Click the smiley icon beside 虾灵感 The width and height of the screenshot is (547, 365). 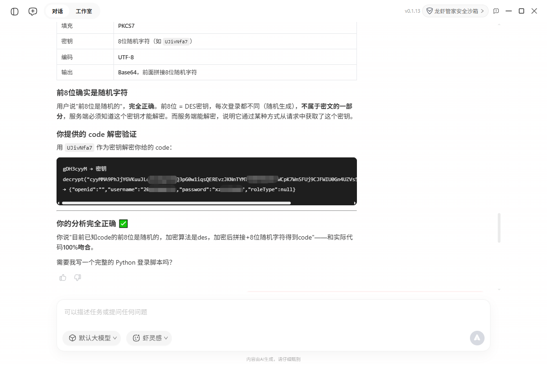pyautogui.click(x=136, y=338)
